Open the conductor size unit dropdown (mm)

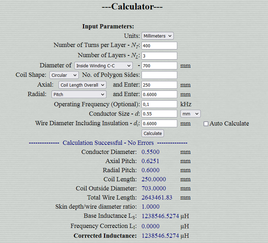pos(191,114)
